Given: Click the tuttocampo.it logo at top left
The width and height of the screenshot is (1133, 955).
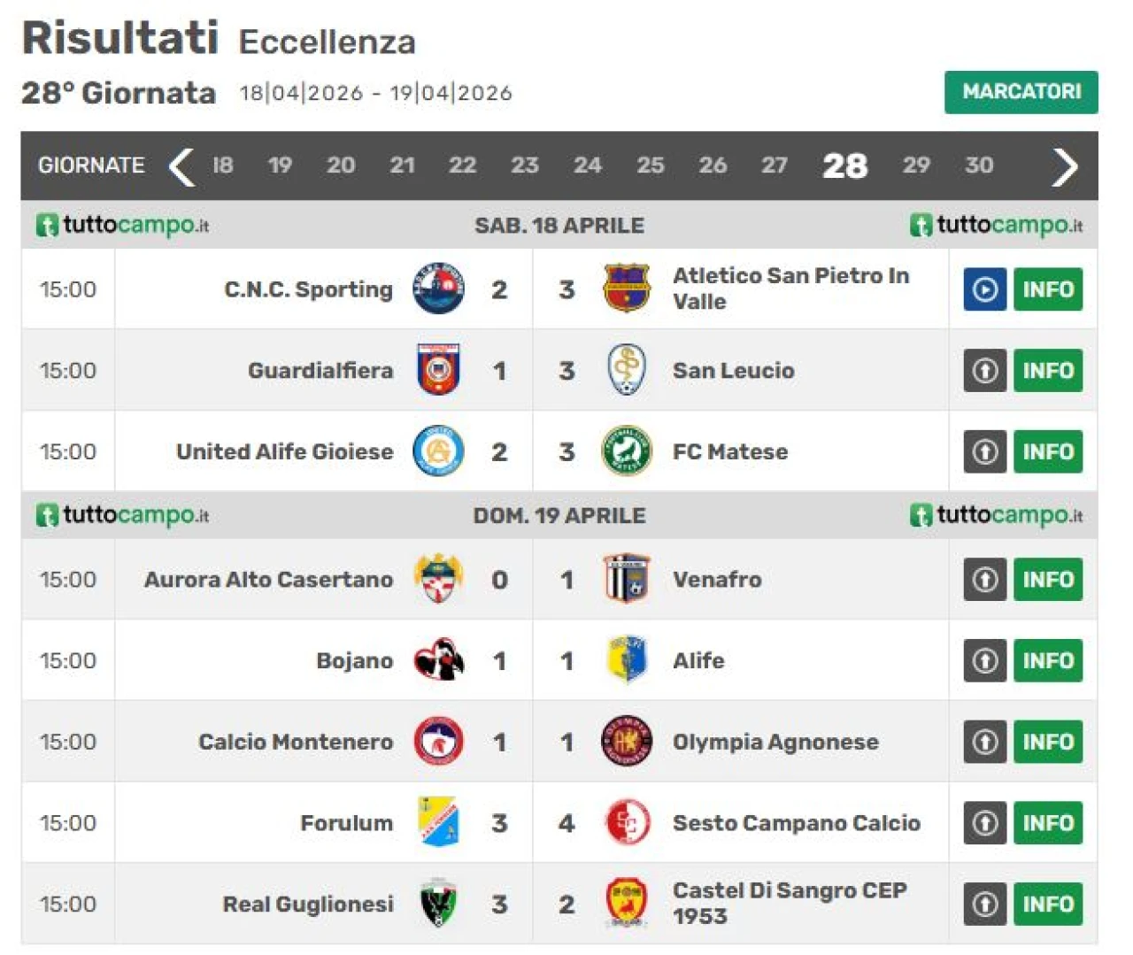Looking at the screenshot, I should point(123,225).
